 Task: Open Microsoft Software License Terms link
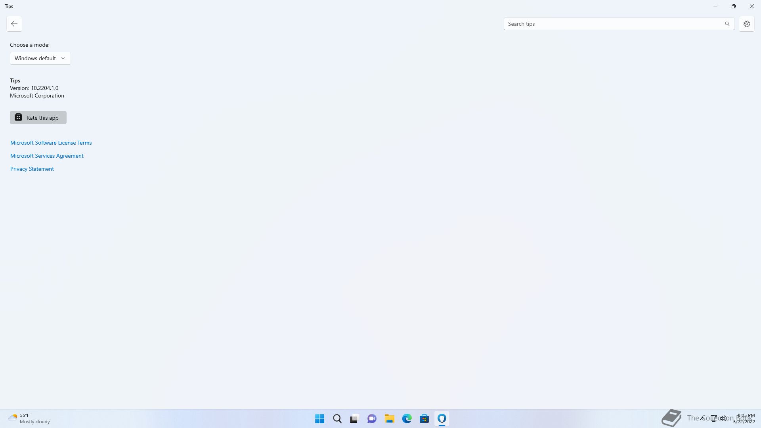51,143
